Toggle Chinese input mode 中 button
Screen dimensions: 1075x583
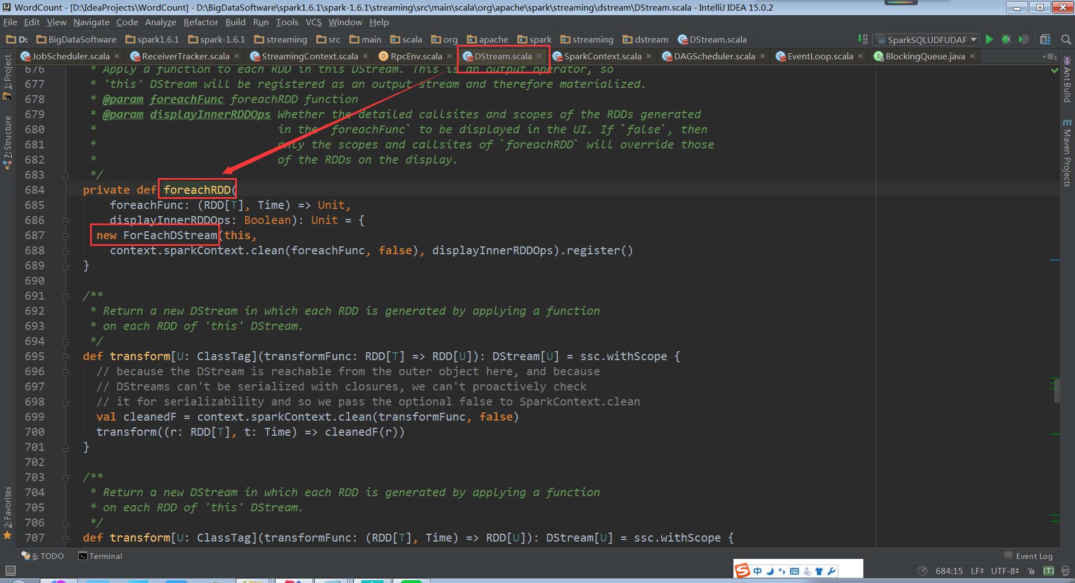758,571
